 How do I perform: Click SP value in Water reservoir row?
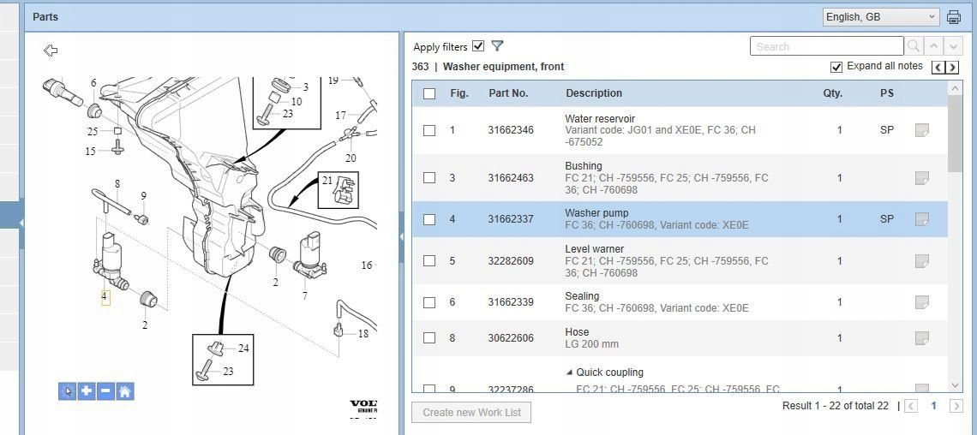[887, 130]
